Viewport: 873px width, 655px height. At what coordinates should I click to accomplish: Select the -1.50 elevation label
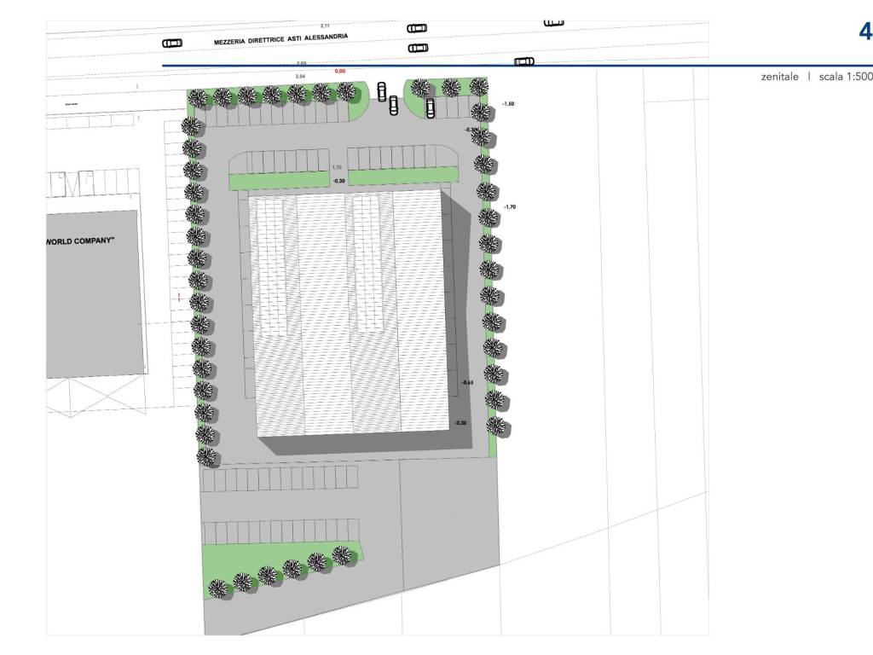[508, 103]
